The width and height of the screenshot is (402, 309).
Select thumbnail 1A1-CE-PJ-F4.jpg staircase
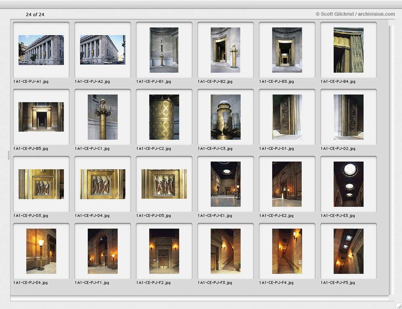287,251
